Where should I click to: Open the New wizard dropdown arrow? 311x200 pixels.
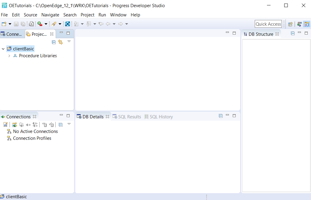pyautogui.click(x=10, y=24)
